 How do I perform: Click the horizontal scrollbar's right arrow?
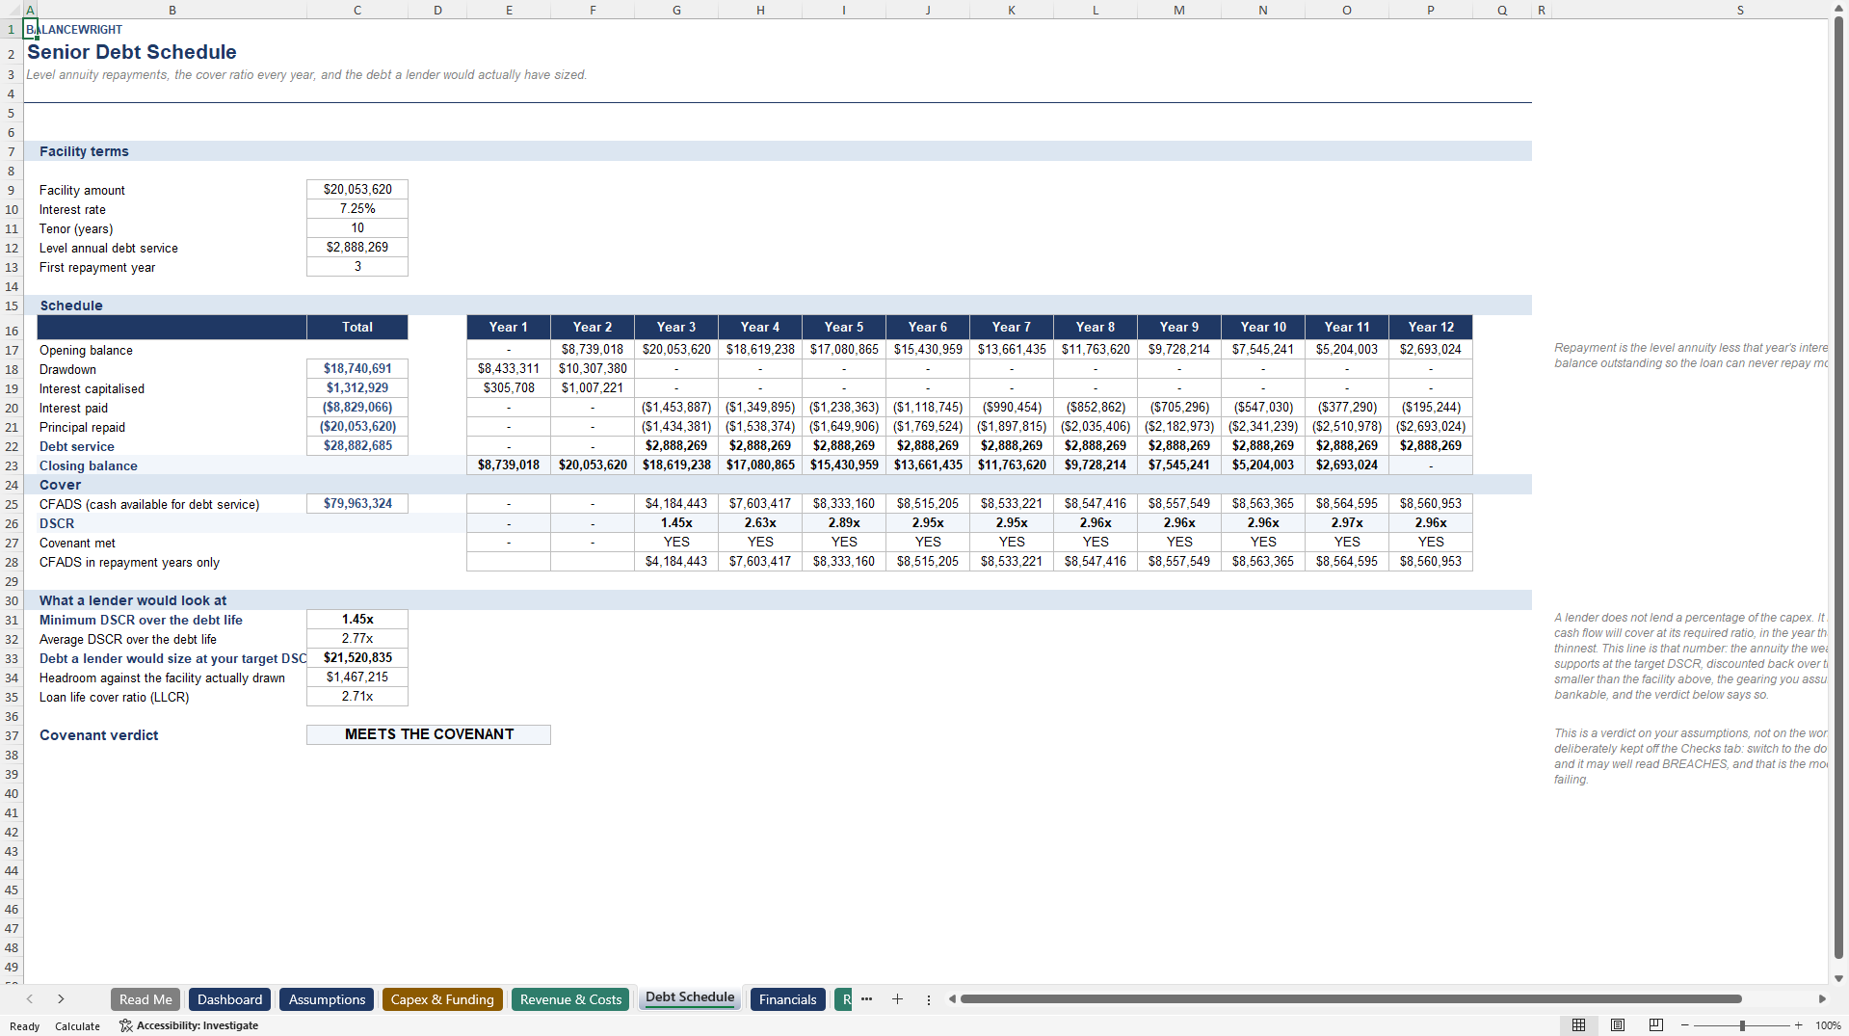coord(1822,999)
